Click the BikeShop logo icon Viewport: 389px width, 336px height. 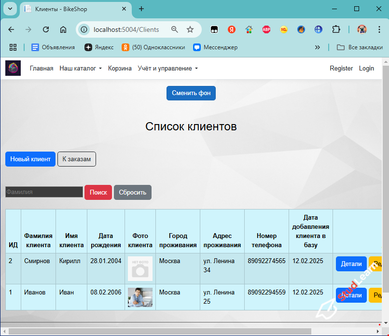click(x=13, y=68)
